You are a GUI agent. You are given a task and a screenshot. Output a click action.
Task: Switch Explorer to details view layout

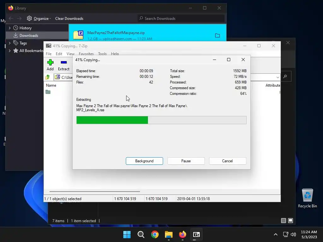(284, 221)
